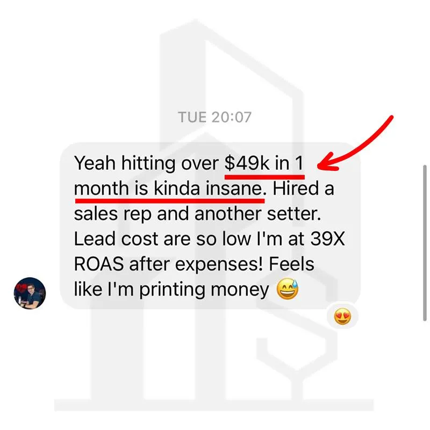Click the word "ROAS" in the message
Viewport: 430px width, 430px height.
99,264
